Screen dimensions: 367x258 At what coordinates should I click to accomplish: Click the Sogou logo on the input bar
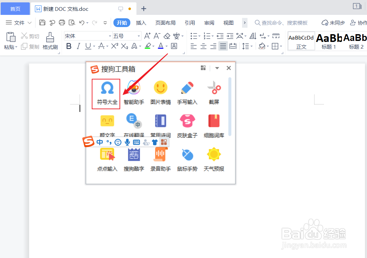(x=88, y=141)
